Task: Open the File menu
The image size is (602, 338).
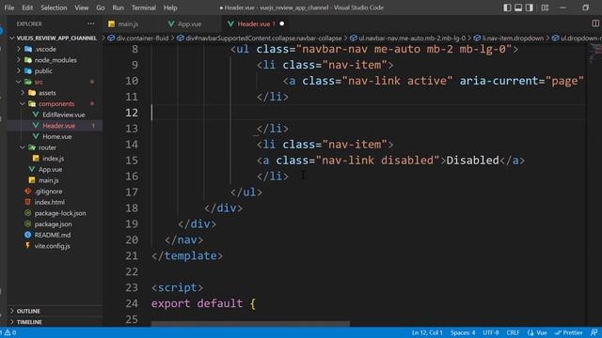Action: coord(9,8)
